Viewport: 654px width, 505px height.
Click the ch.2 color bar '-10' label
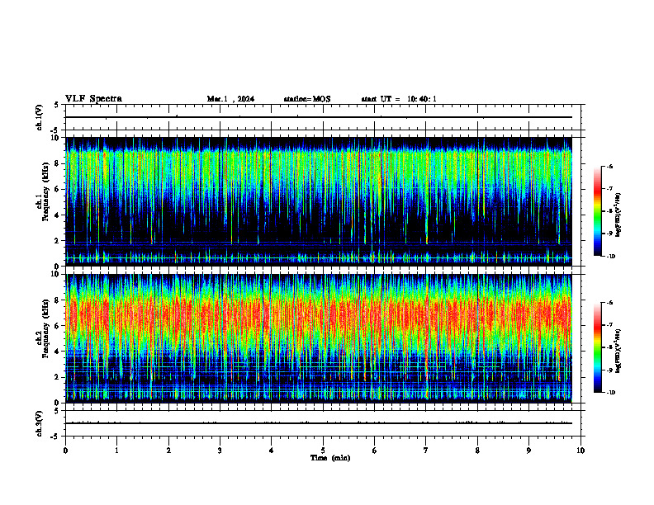[x=610, y=393]
